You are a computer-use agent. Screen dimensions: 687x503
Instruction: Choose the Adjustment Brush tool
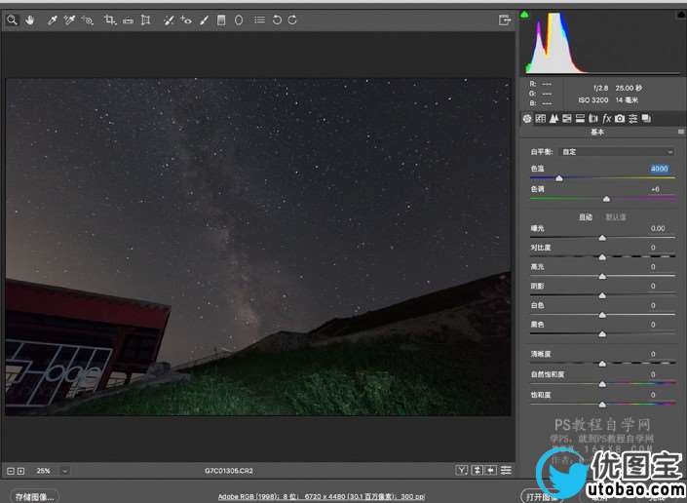click(x=205, y=19)
